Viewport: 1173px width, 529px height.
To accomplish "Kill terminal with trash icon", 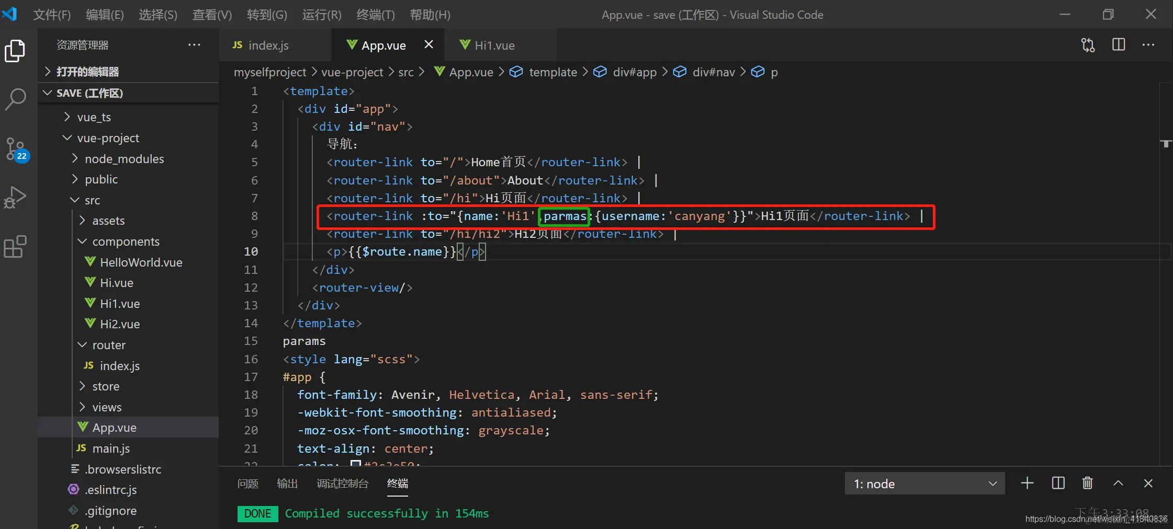I will coord(1088,483).
